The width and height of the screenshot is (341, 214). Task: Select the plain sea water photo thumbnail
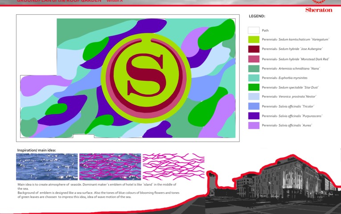(x=47, y=167)
